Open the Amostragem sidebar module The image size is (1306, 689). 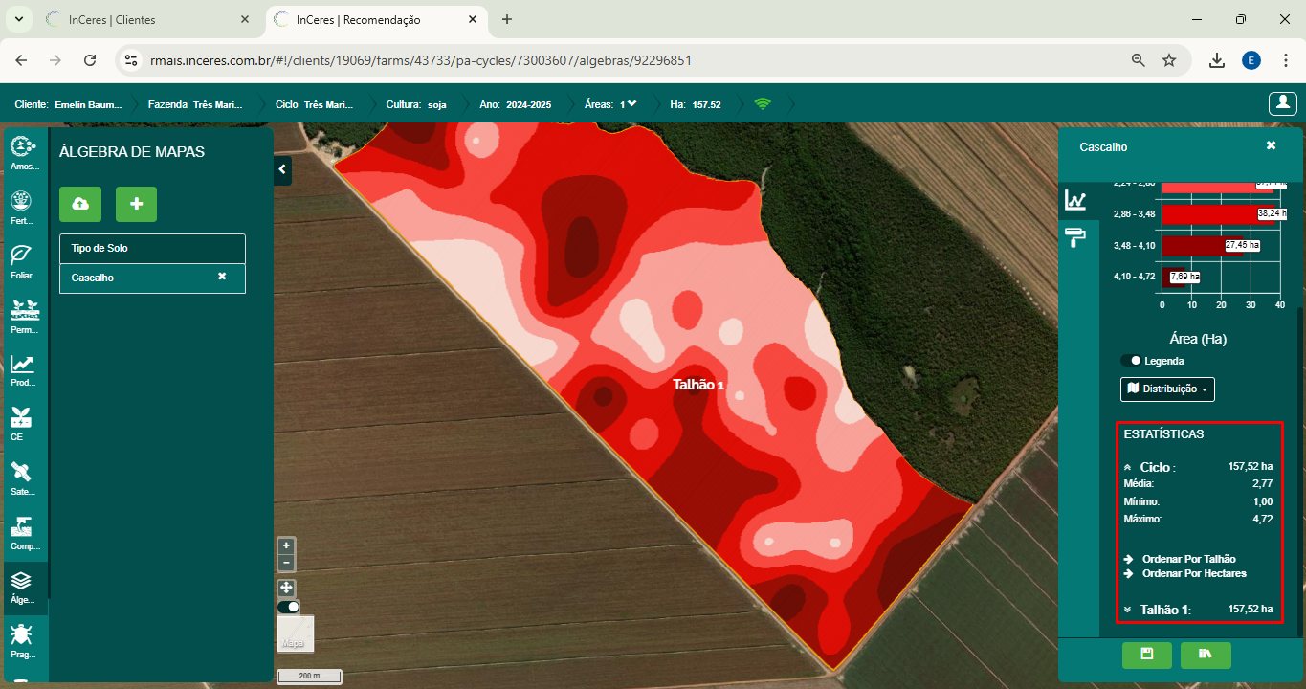[24, 153]
